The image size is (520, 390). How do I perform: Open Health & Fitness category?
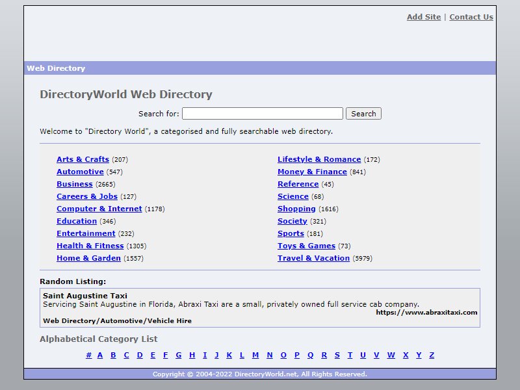click(x=90, y=246)
